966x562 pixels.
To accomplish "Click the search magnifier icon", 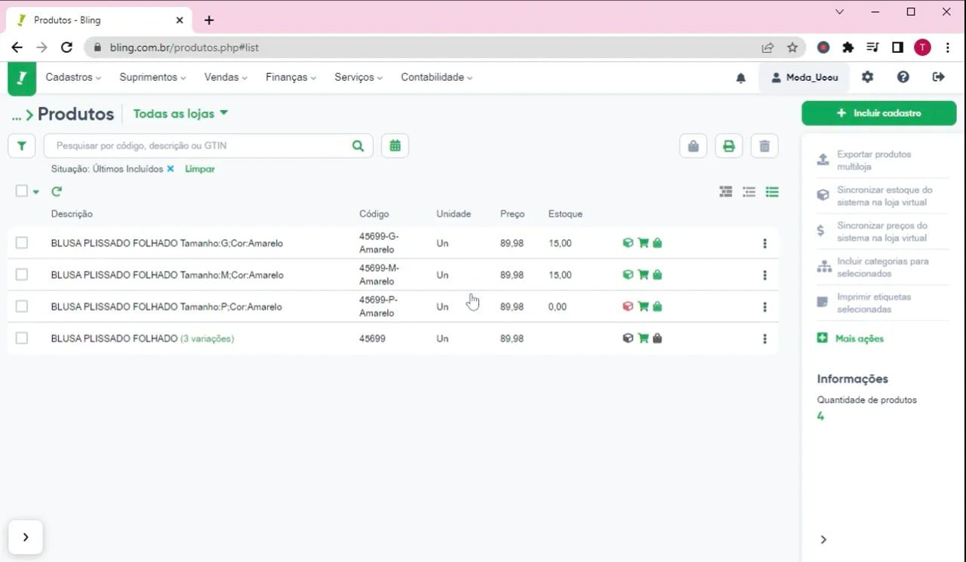I will (358, 146).
